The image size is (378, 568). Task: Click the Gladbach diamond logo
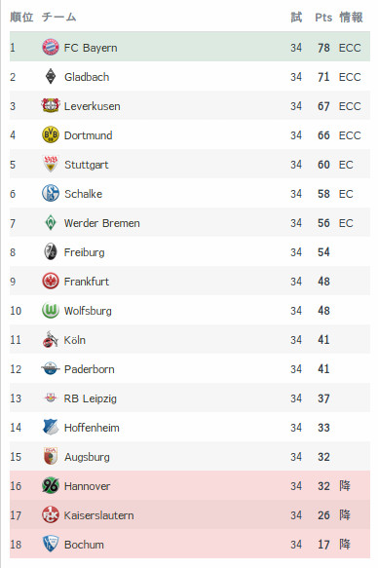51,76
